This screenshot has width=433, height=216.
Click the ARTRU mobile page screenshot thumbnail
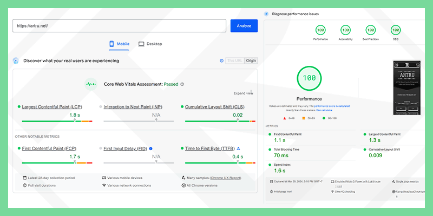click(x=407, y=87)
